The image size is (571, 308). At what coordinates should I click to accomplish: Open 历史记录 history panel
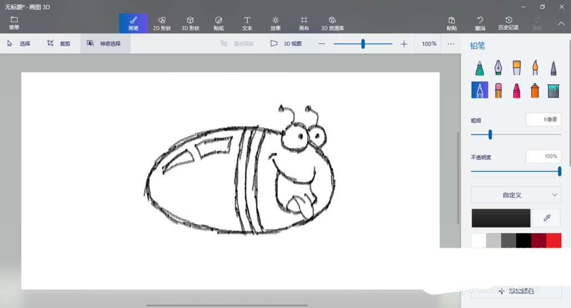[x=508, y=23]
